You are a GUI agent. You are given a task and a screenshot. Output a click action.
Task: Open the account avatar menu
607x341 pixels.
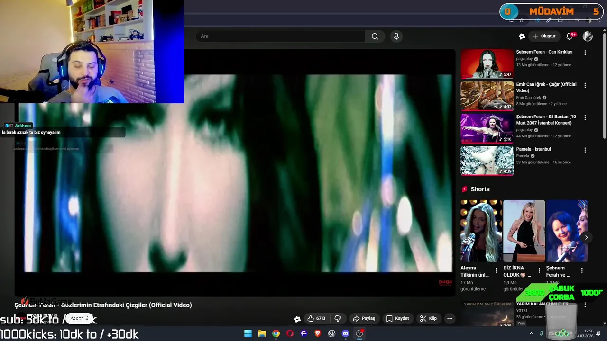point(588,36)
